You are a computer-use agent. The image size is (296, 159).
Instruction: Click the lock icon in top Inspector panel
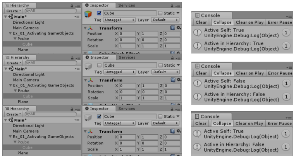pyautogui.click(x=172, y=6)
